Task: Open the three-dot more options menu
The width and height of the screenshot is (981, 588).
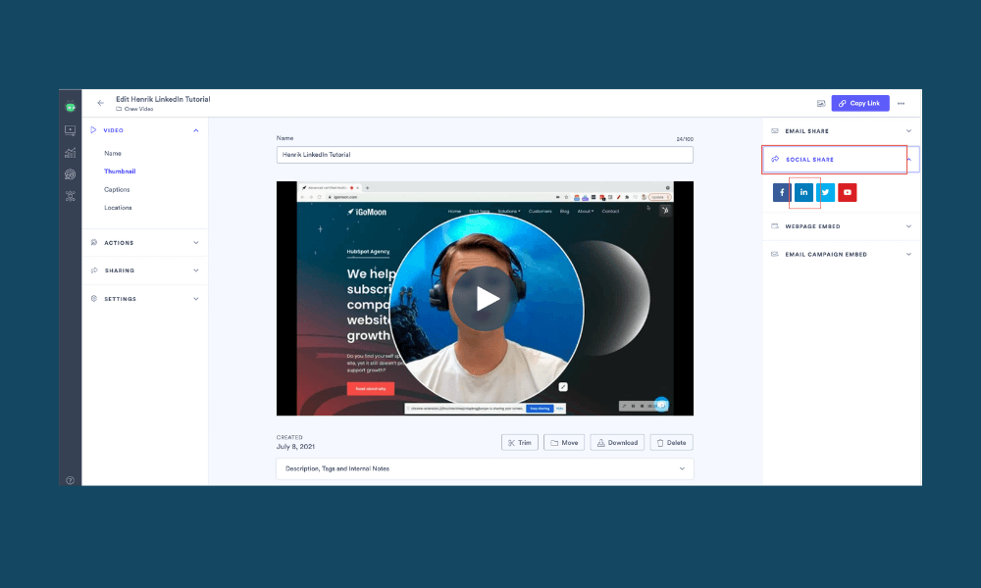Action: (x=901, y=103)
